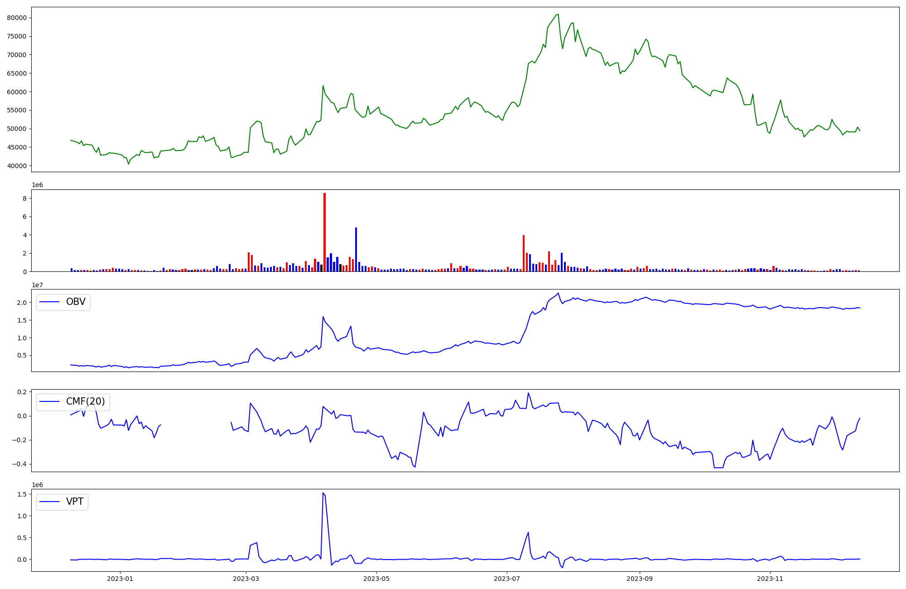Click the 0.2 label on CMF axis
Screen dimensions: 906x589
point(22,392)
